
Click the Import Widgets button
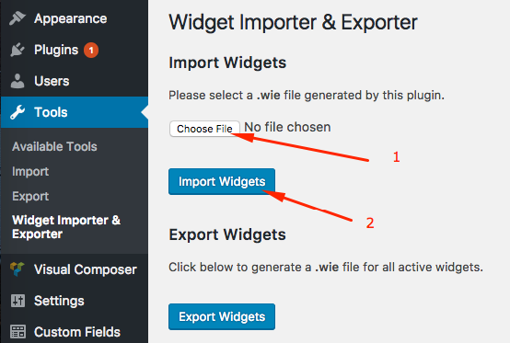click(222, 181)
